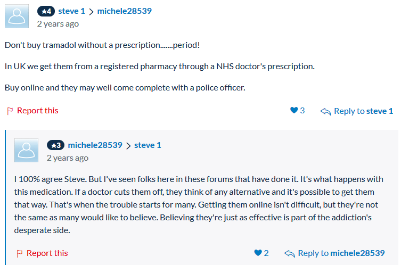Report steve 1's comment
The image size is (401, 265).
click(x=38, y=111)
